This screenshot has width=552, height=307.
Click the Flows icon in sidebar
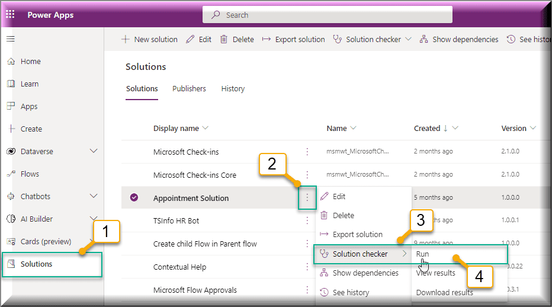pyautogui.click(x=11, y=174)
